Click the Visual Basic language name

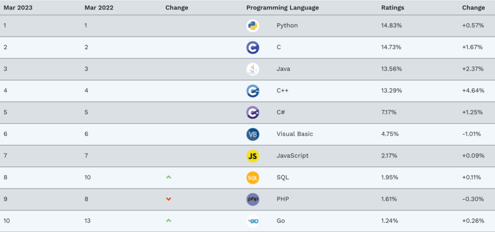[294, 134]
